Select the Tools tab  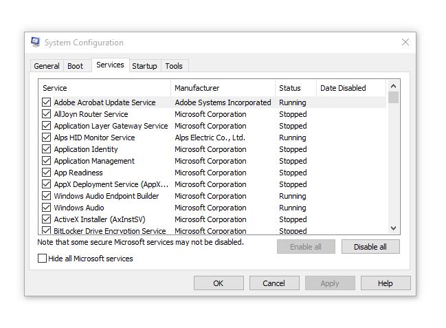click(x=174, y=66)
